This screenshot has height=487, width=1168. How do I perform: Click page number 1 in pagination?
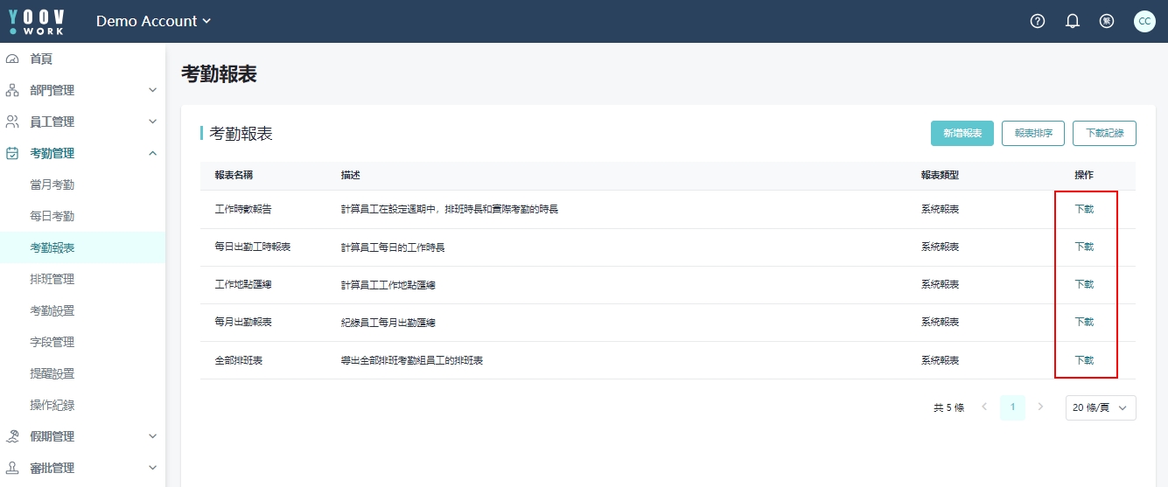coord(1012,407)
